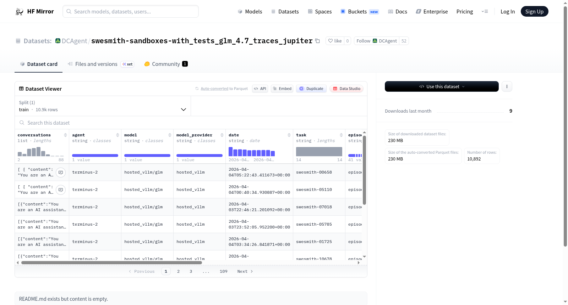568x305 pixels.
Task: Open the Docs page
Action: point(398,12)
